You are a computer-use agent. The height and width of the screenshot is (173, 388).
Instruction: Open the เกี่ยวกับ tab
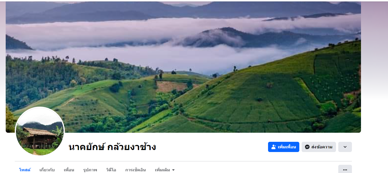pos(47,170)
